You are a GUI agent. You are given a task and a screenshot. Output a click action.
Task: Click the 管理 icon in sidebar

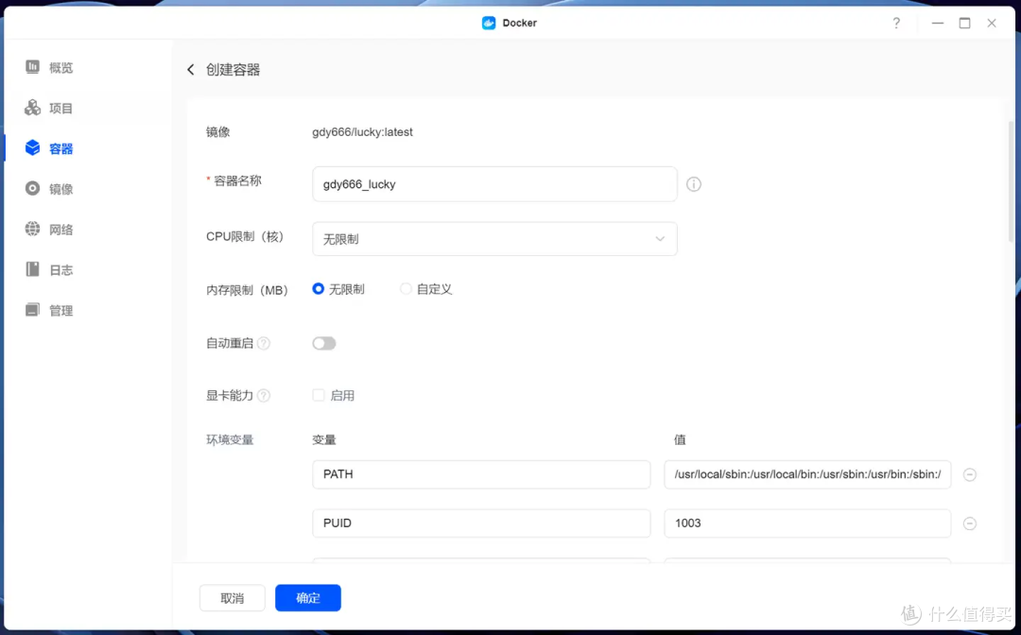[x=32, y=310]
